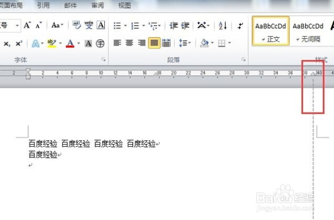Toggle the highlighted Justify alignment button
Image resolution: width=334 pixels, height=220 pixels.
coord(154,43)
